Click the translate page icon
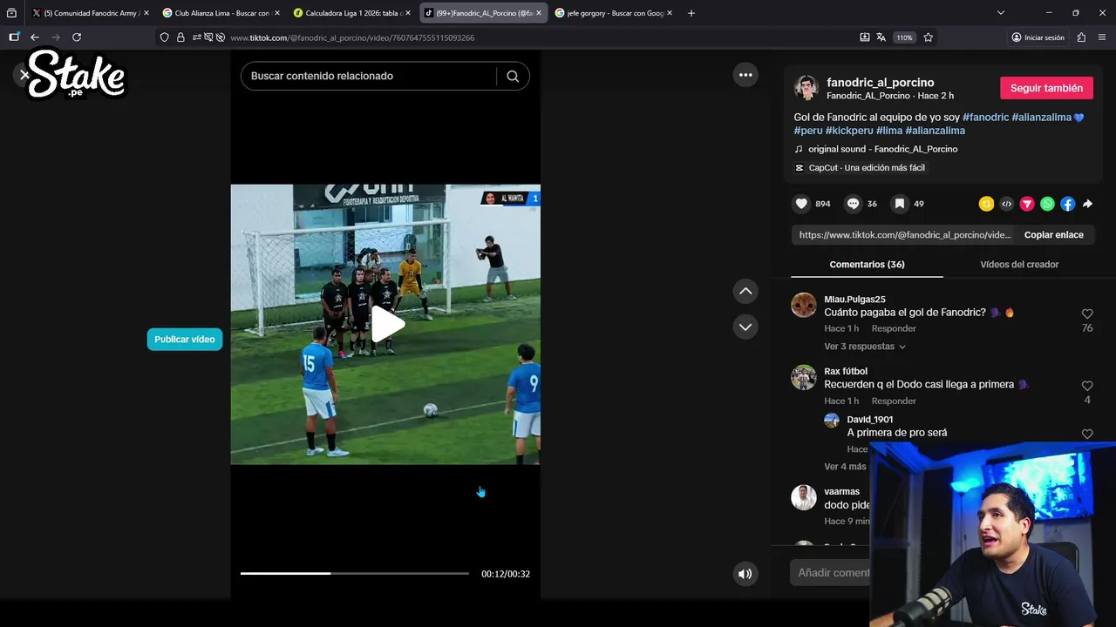 pyautogui.click(x=881, y=37)
